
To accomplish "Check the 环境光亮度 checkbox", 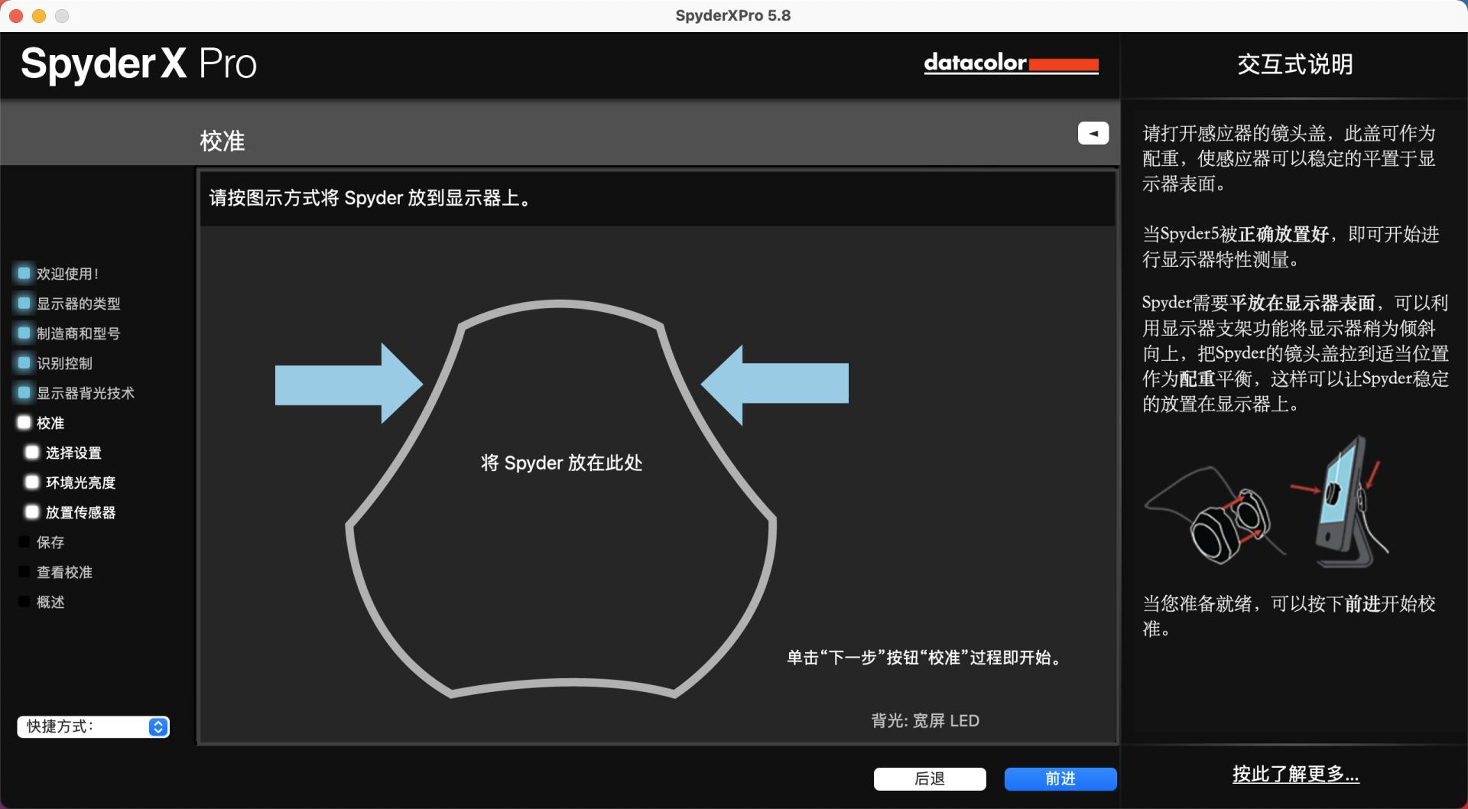I will [31, 481].
